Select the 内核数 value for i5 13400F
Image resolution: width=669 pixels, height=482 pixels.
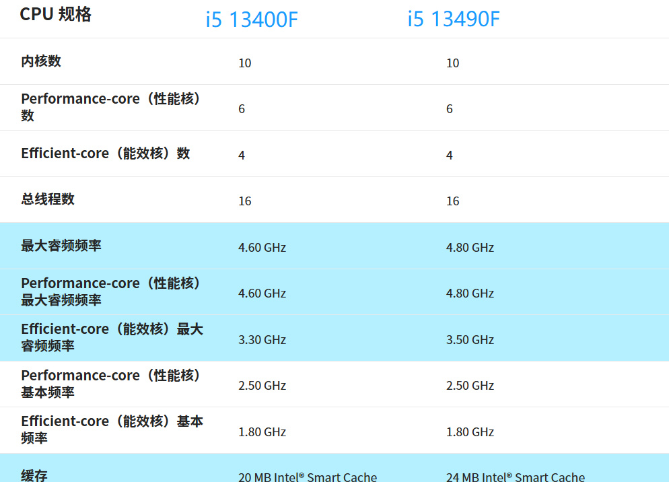[244, 63]
